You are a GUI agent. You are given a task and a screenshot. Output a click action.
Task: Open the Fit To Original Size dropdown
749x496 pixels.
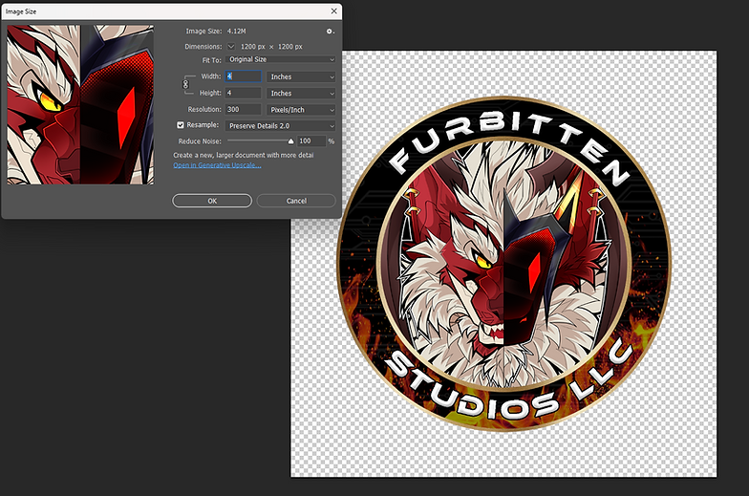(x=281, y=59)
